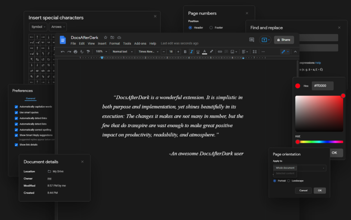351x220 pixels.
Task: Toggle Bold formatting
Action: [185, 52]
